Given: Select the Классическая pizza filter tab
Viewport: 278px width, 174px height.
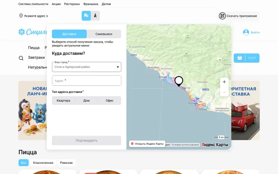Looking at the screenshot, I should pyautogui.click(x=43, y=163).
